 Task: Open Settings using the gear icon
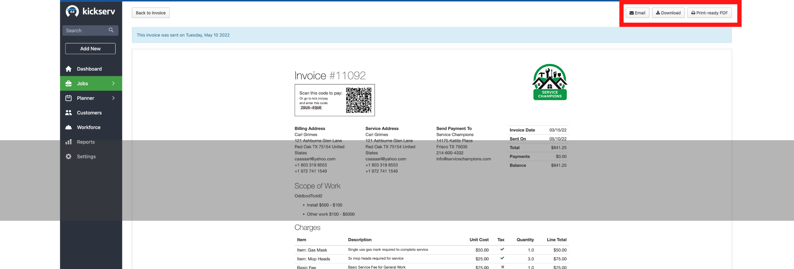click(x=69, y=157)
